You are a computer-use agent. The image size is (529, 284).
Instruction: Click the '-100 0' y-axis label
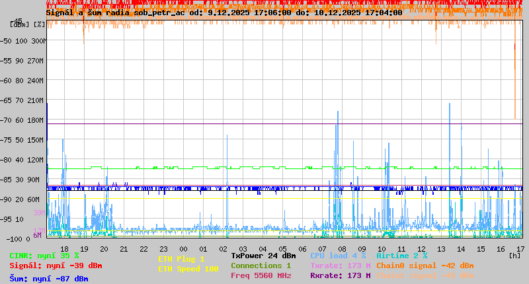coord(18,239)
